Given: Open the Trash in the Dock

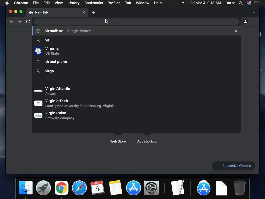Looking at the screenshot, I should (239, 188).
